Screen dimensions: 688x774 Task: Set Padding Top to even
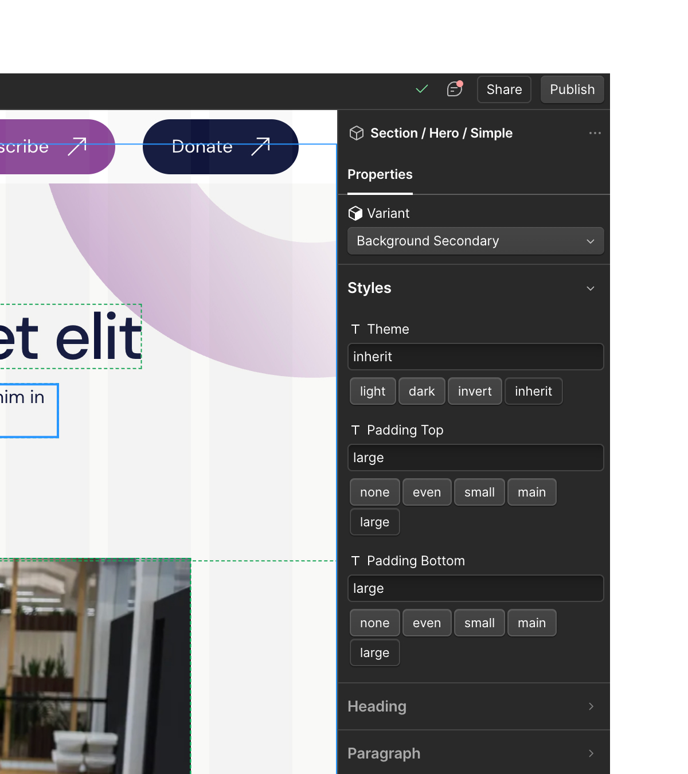[x=427, y=492]
